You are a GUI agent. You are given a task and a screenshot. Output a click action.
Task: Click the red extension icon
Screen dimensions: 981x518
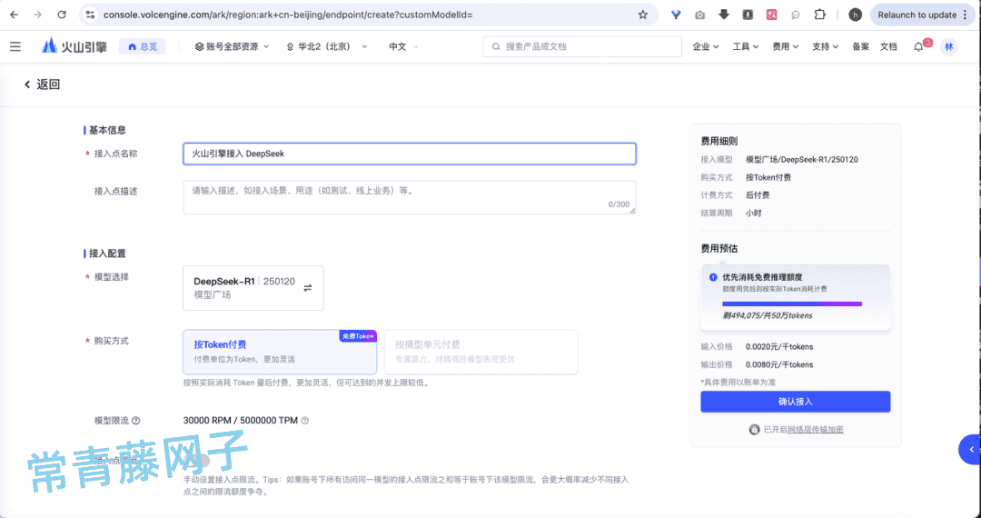click(x=771, y=15)
